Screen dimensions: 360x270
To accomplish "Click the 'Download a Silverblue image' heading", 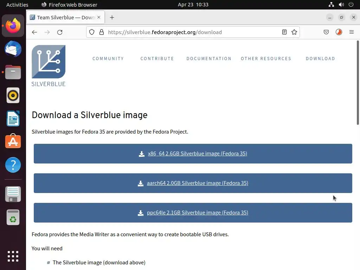I will tap(90, 115).
